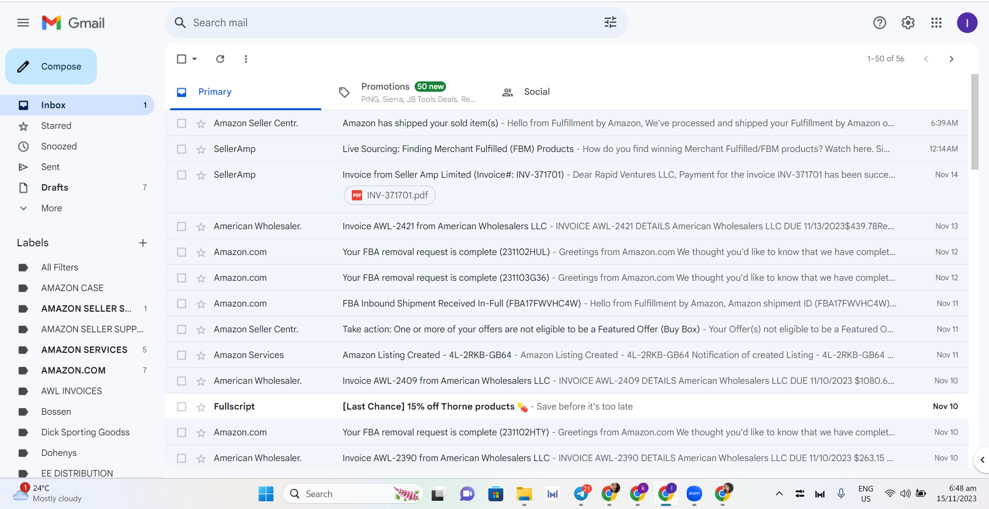
Task: Open the Sent folder
Action: (77, 167)
